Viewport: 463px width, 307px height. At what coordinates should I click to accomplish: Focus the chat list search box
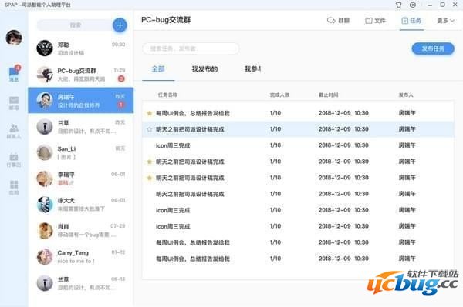coord(75,25)
